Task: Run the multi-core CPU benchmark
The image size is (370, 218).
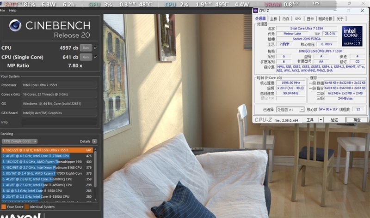Action: click(86, 47)
